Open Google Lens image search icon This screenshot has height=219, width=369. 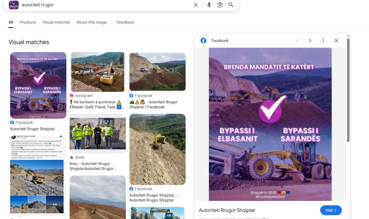tap(220, 5)
